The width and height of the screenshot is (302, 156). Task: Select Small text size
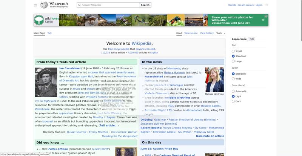pos(233,51)
